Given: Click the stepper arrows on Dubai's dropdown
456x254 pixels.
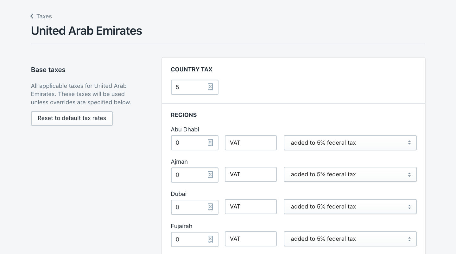Looking at the screenshot, I should 409,207.
